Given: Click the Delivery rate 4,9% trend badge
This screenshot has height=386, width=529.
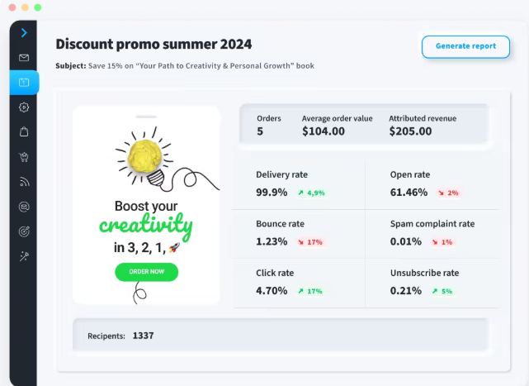Looking at the screenshot, I should 312,193.
